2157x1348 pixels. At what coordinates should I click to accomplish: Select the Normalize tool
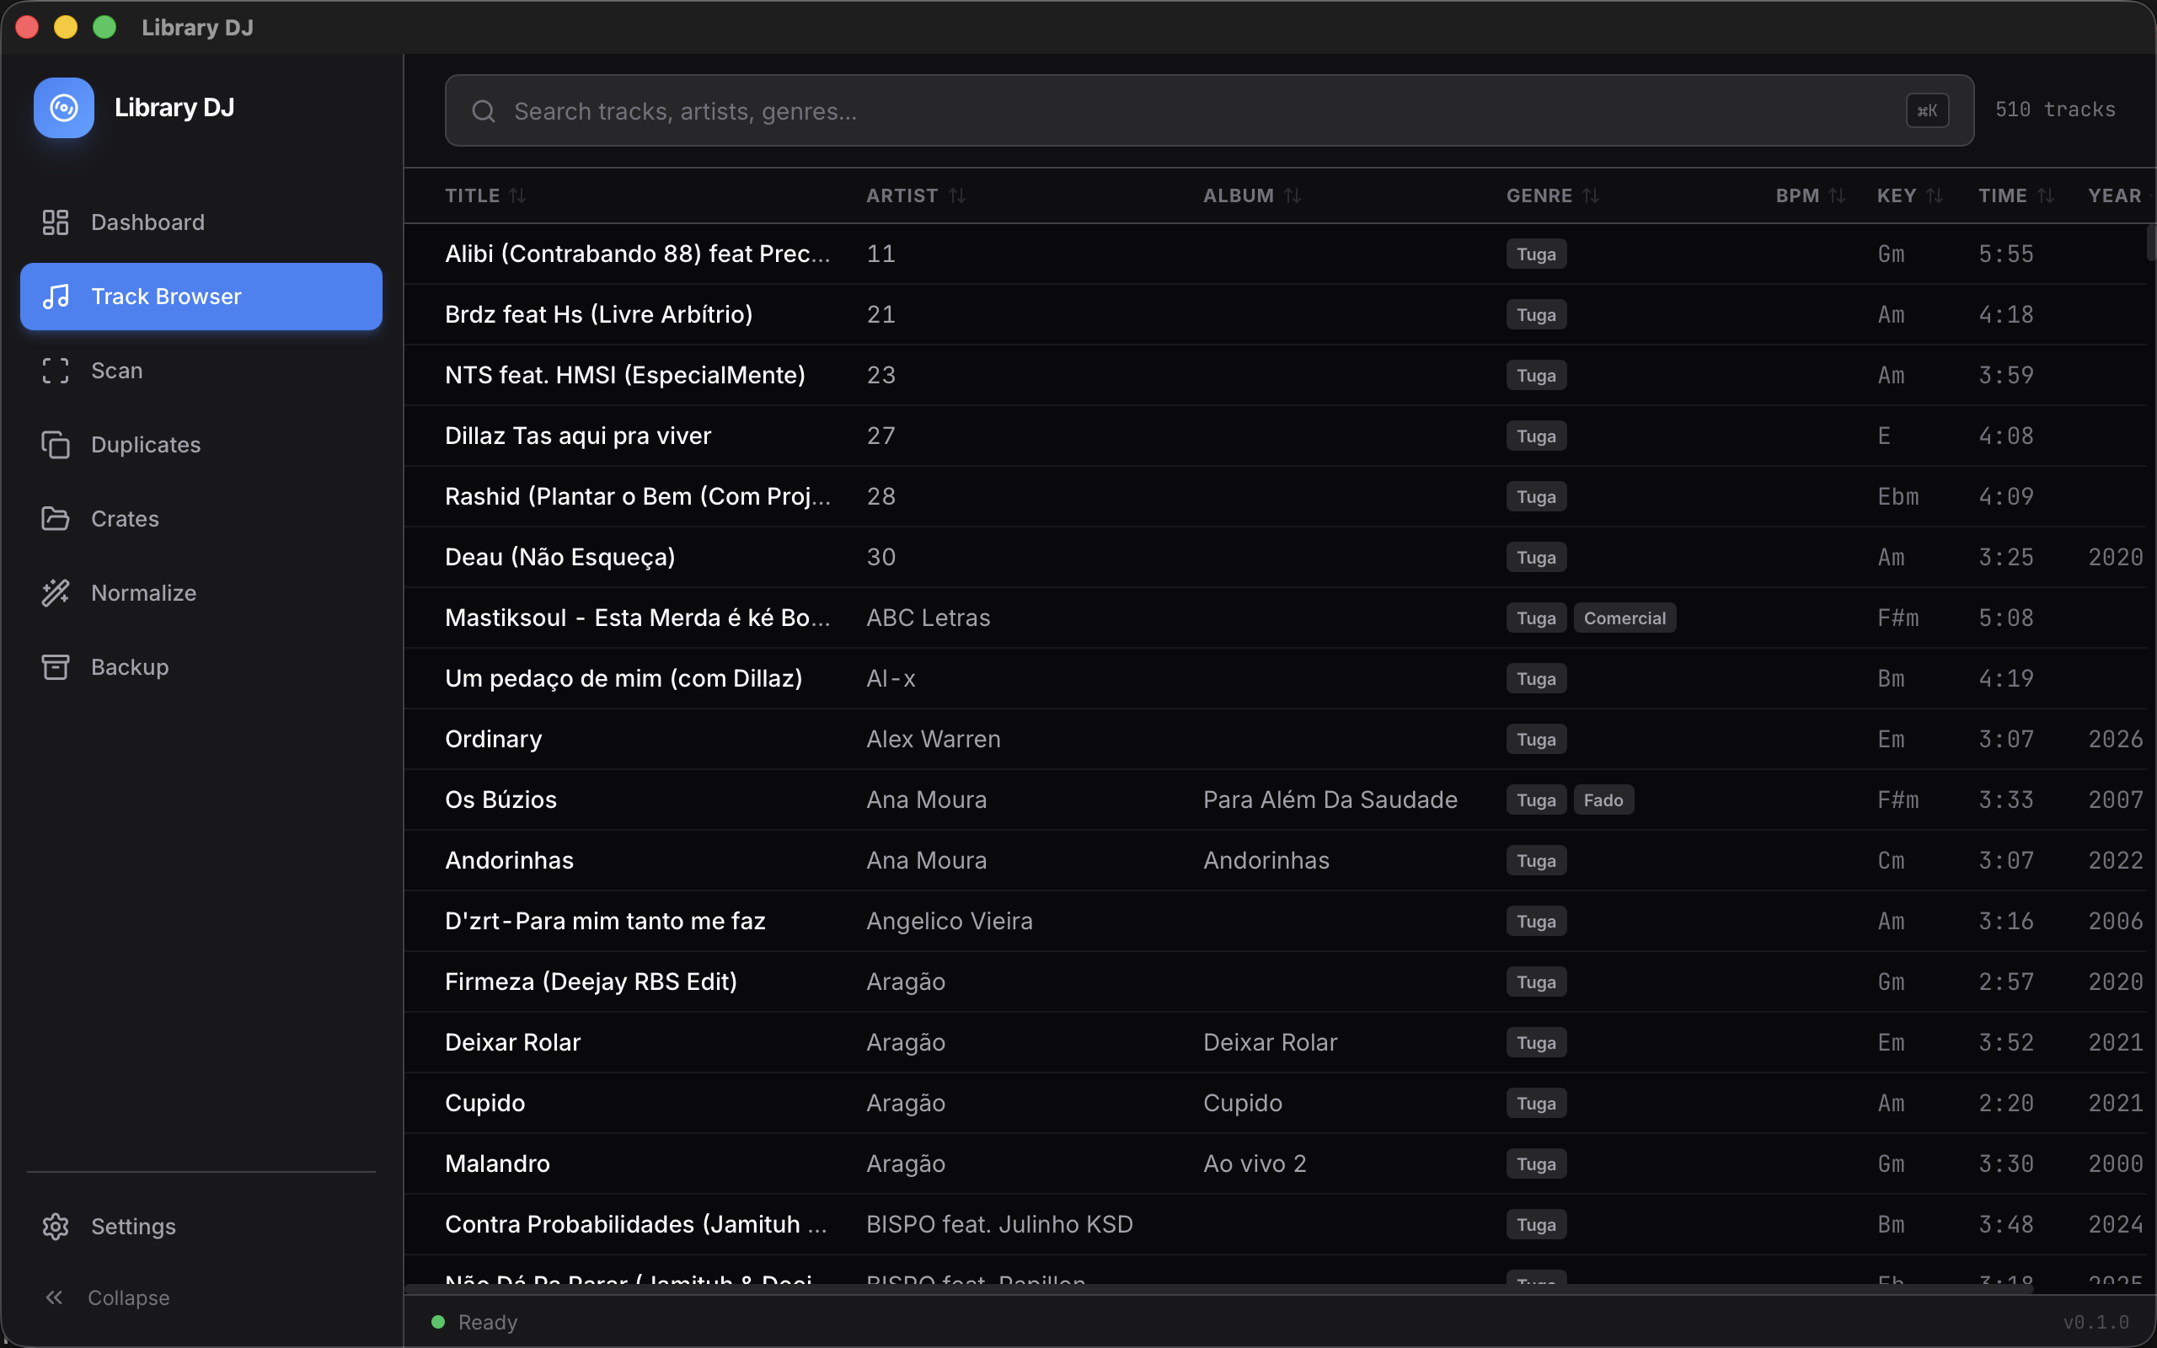143,592
